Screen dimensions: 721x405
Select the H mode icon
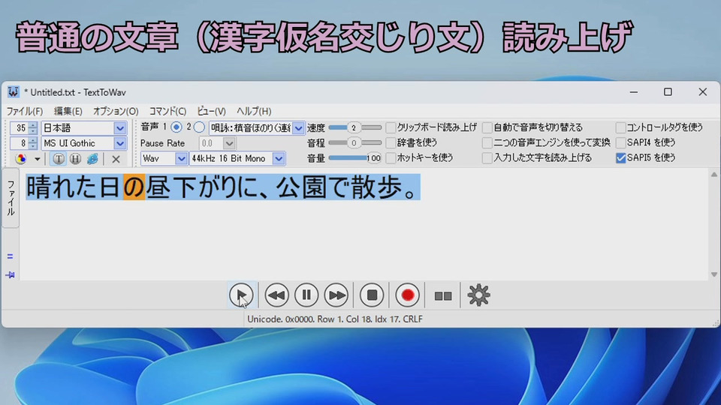(x=75, y=159)
